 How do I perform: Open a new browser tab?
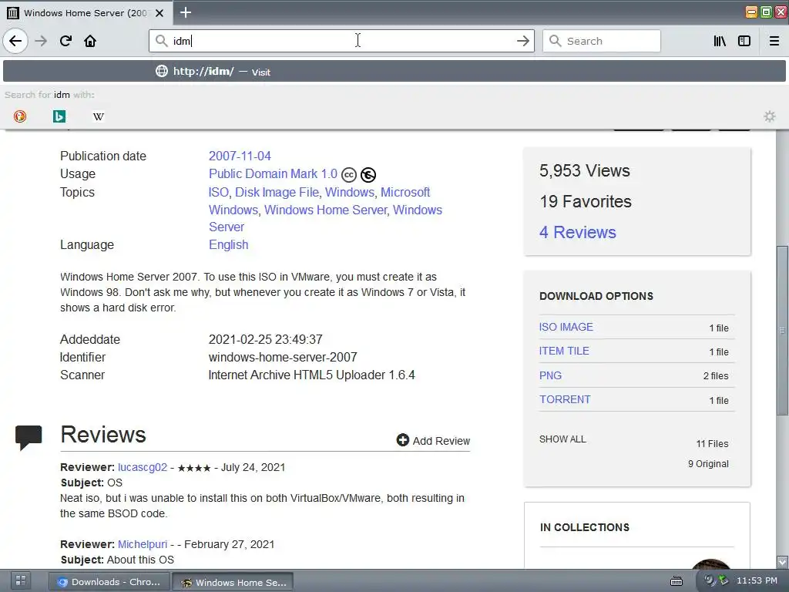(186, 12)
